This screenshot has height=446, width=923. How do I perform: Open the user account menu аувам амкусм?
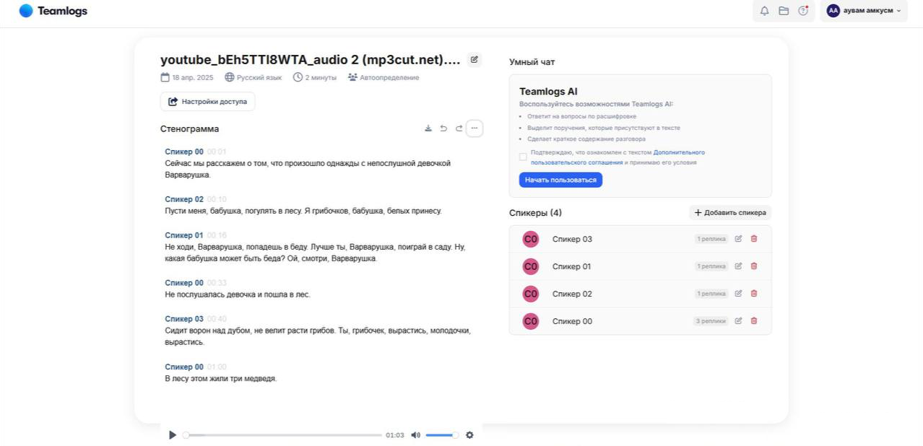tap(864, 11)
